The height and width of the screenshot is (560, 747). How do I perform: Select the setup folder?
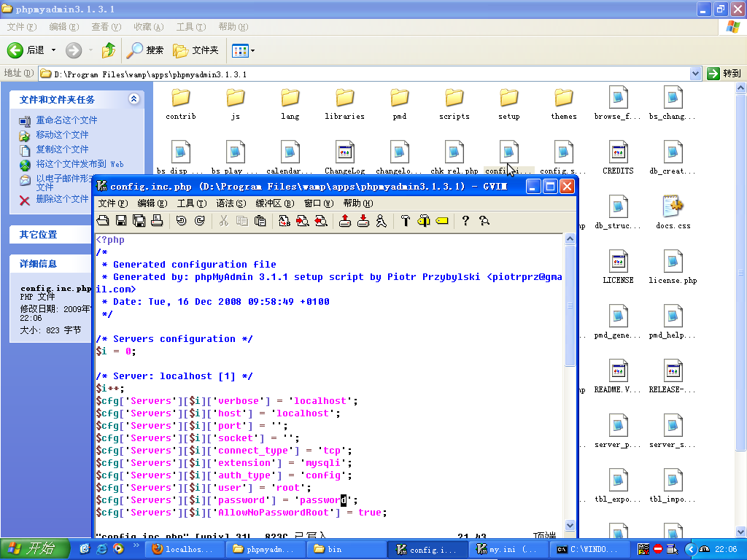508,104
